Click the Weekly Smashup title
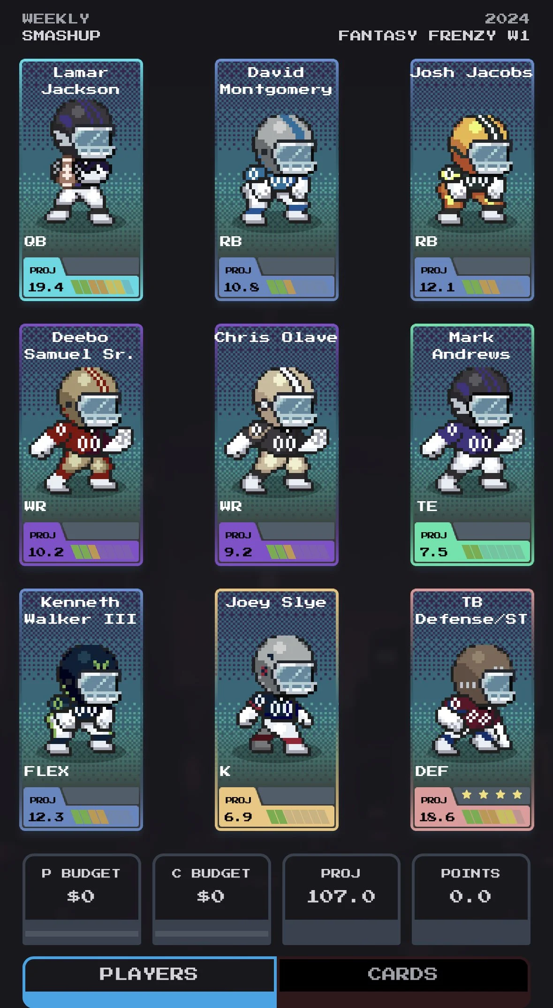Screen dimensions: 553x1008 [61, 27]
